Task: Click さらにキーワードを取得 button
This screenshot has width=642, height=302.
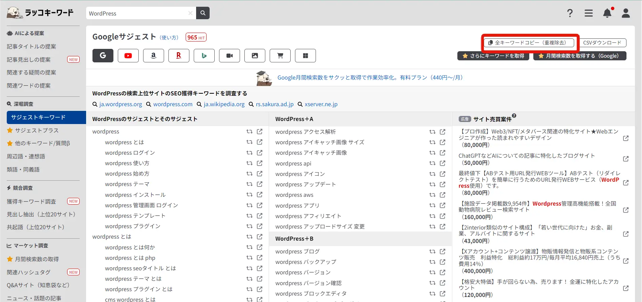Action: (x=493, y=56)
